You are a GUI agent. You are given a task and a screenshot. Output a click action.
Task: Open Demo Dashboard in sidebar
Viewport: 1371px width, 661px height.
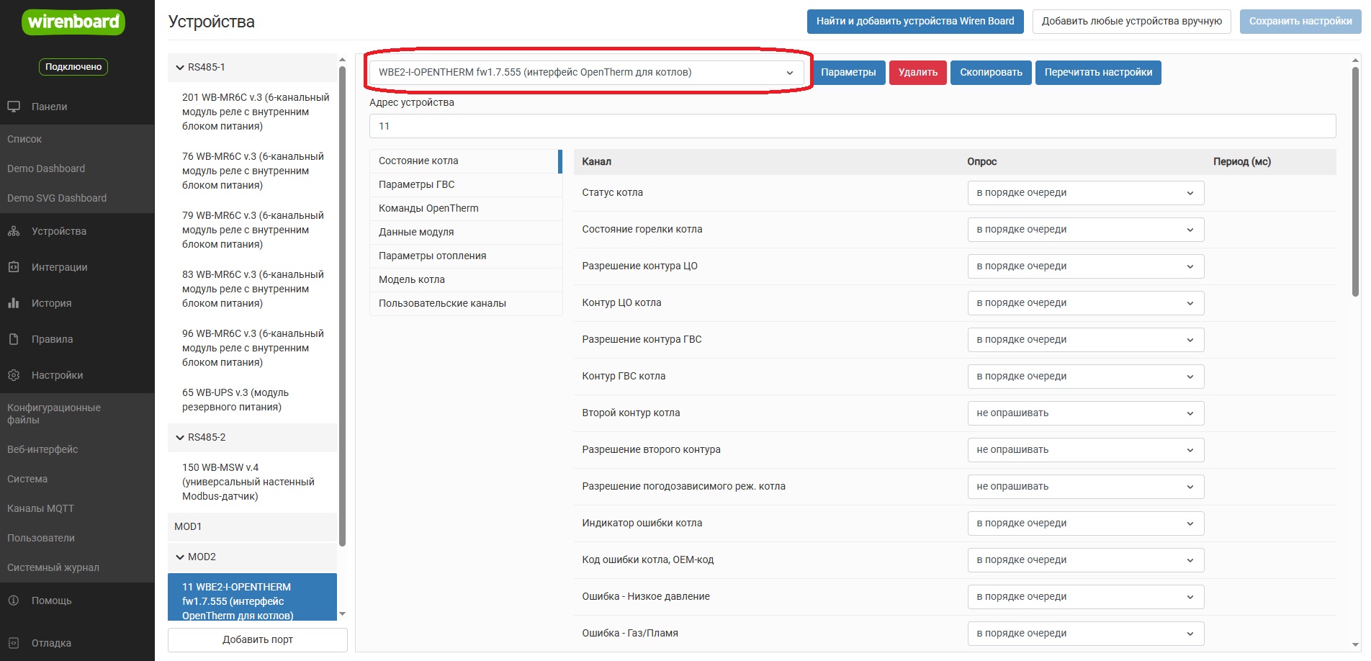[x=46, y=168]
